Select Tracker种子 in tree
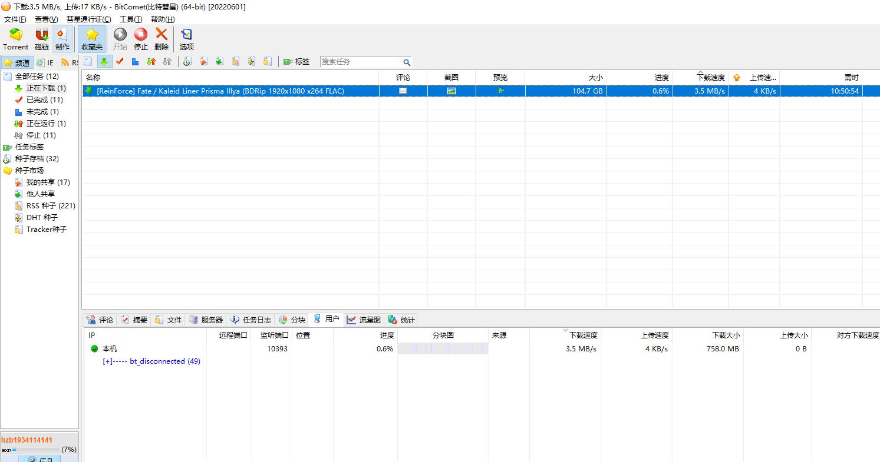Image resolution: width=880 pixels, height=462 pixels. click(47, 229)
